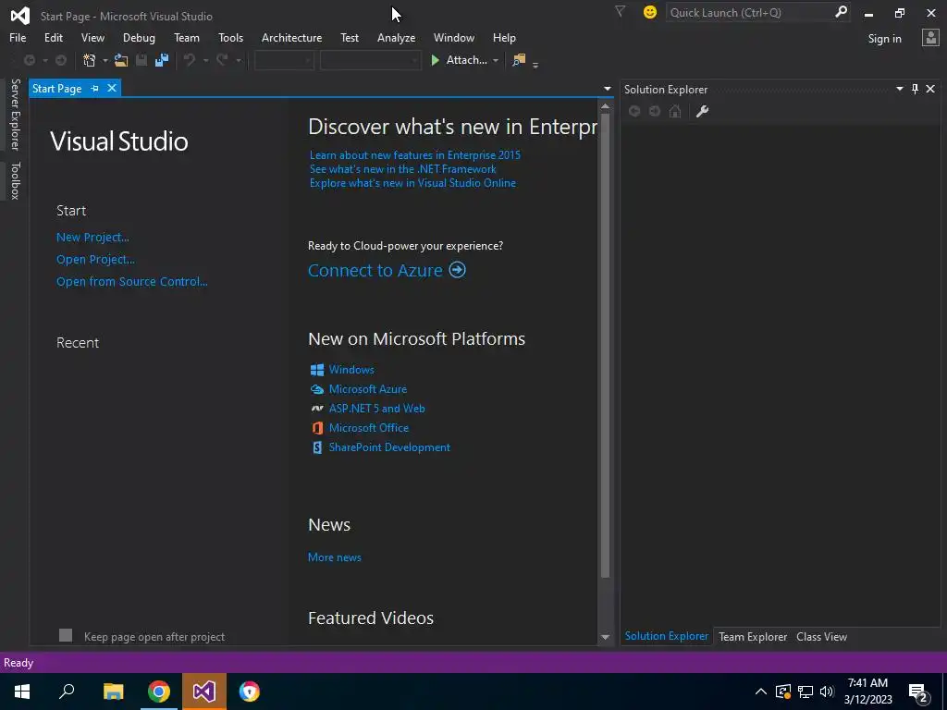This screenshot has width=947, height=710.
Task: Click Open from Source Control... link
Action: 131,281
